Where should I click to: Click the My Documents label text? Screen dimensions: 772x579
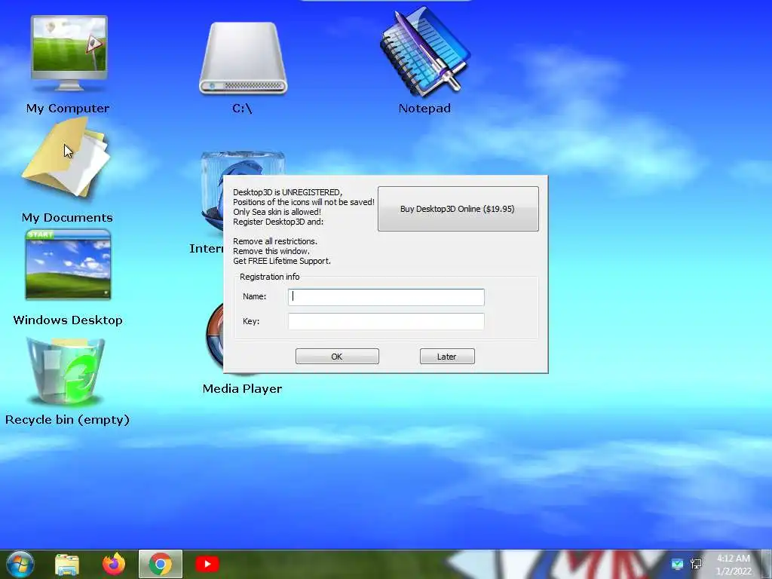67,218
